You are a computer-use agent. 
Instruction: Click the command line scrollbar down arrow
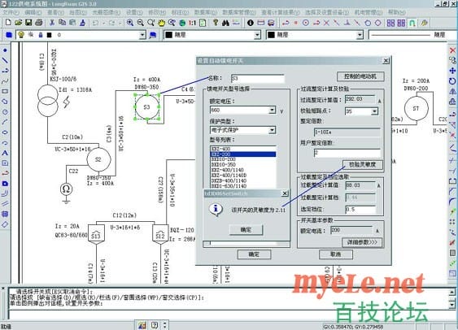pyautogui.click(x=451, y=305)
